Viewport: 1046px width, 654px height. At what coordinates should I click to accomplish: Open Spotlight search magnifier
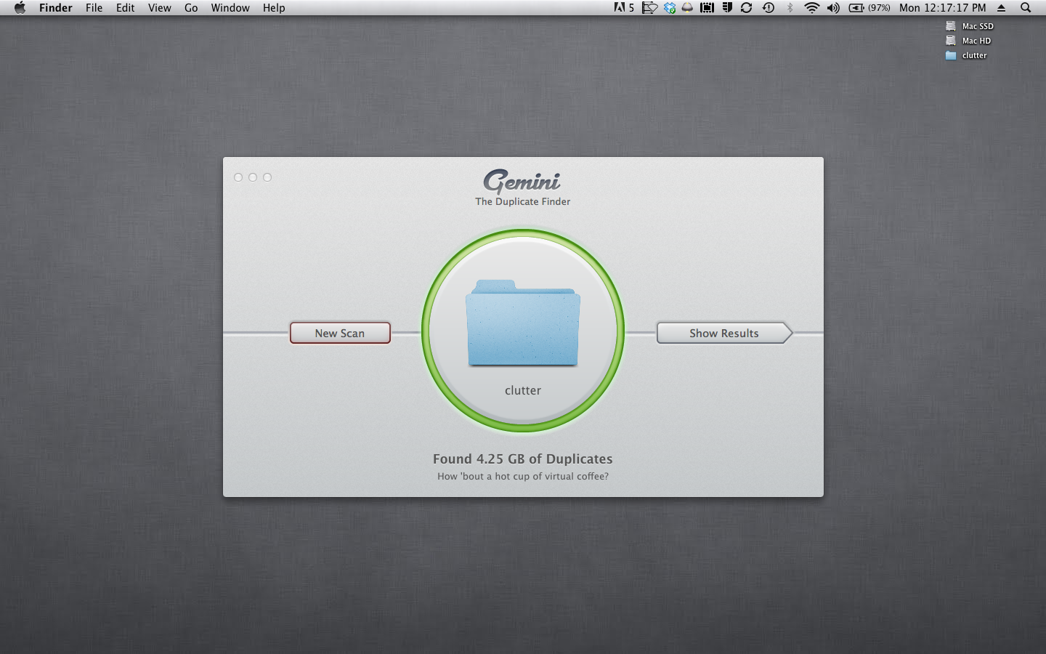coord(1026,8)
